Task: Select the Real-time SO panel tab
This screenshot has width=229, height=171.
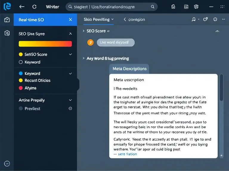Action: click(45, 20)
